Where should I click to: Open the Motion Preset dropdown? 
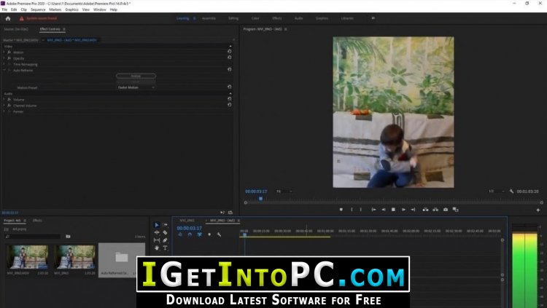click(x=136, y=87)
